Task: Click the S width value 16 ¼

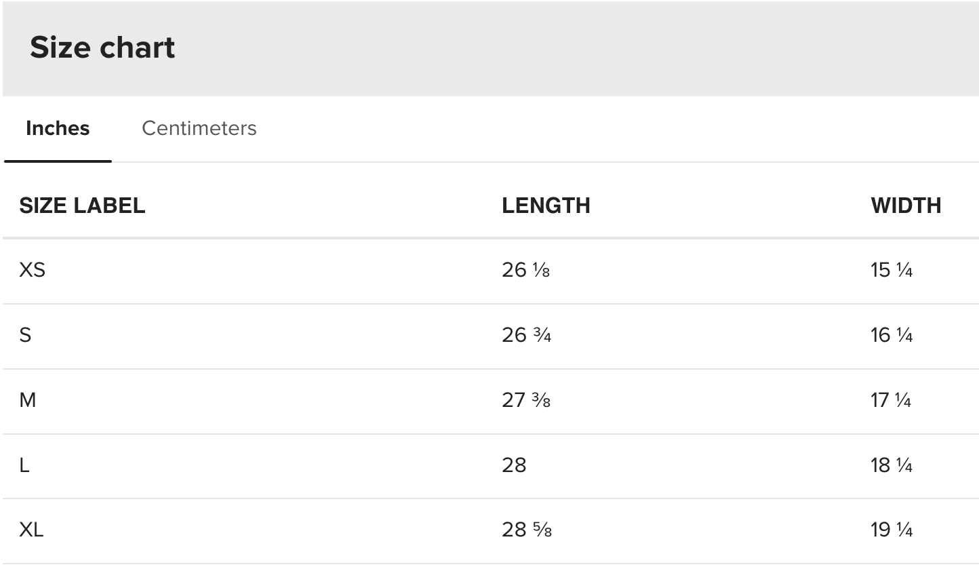Action: point(892,335)
